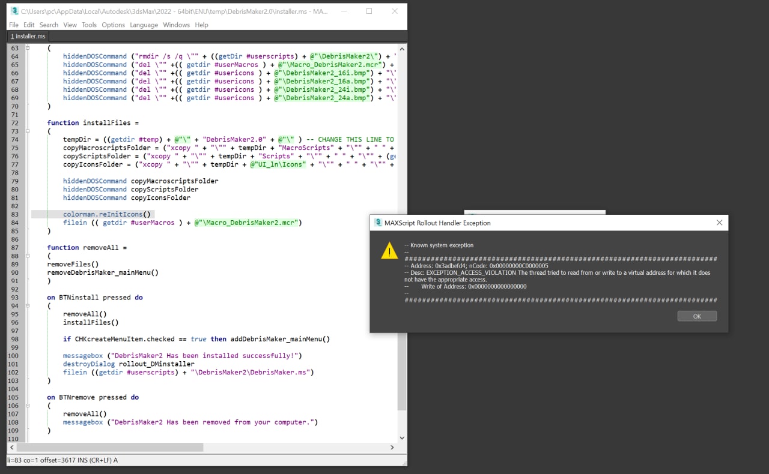Click the 'Address: 0x3adbefd4' line in dialog

coord(476,265)
